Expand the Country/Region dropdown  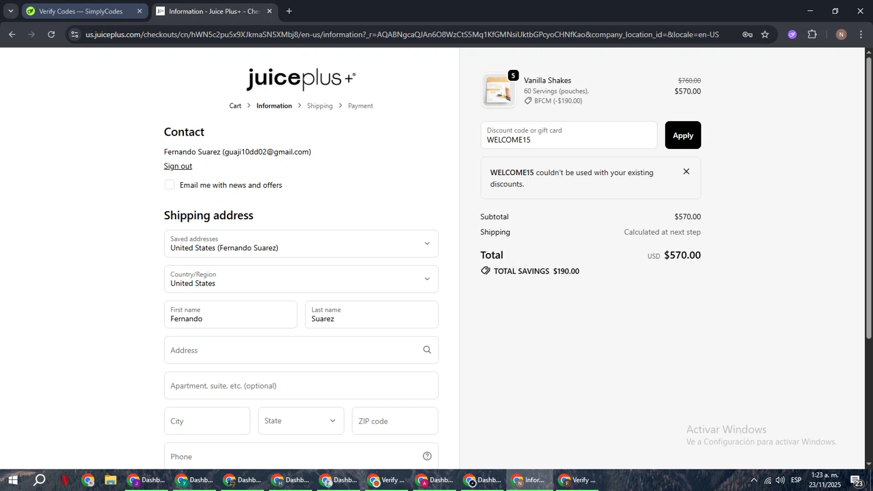pyautogui.click(x=301, y=279)
